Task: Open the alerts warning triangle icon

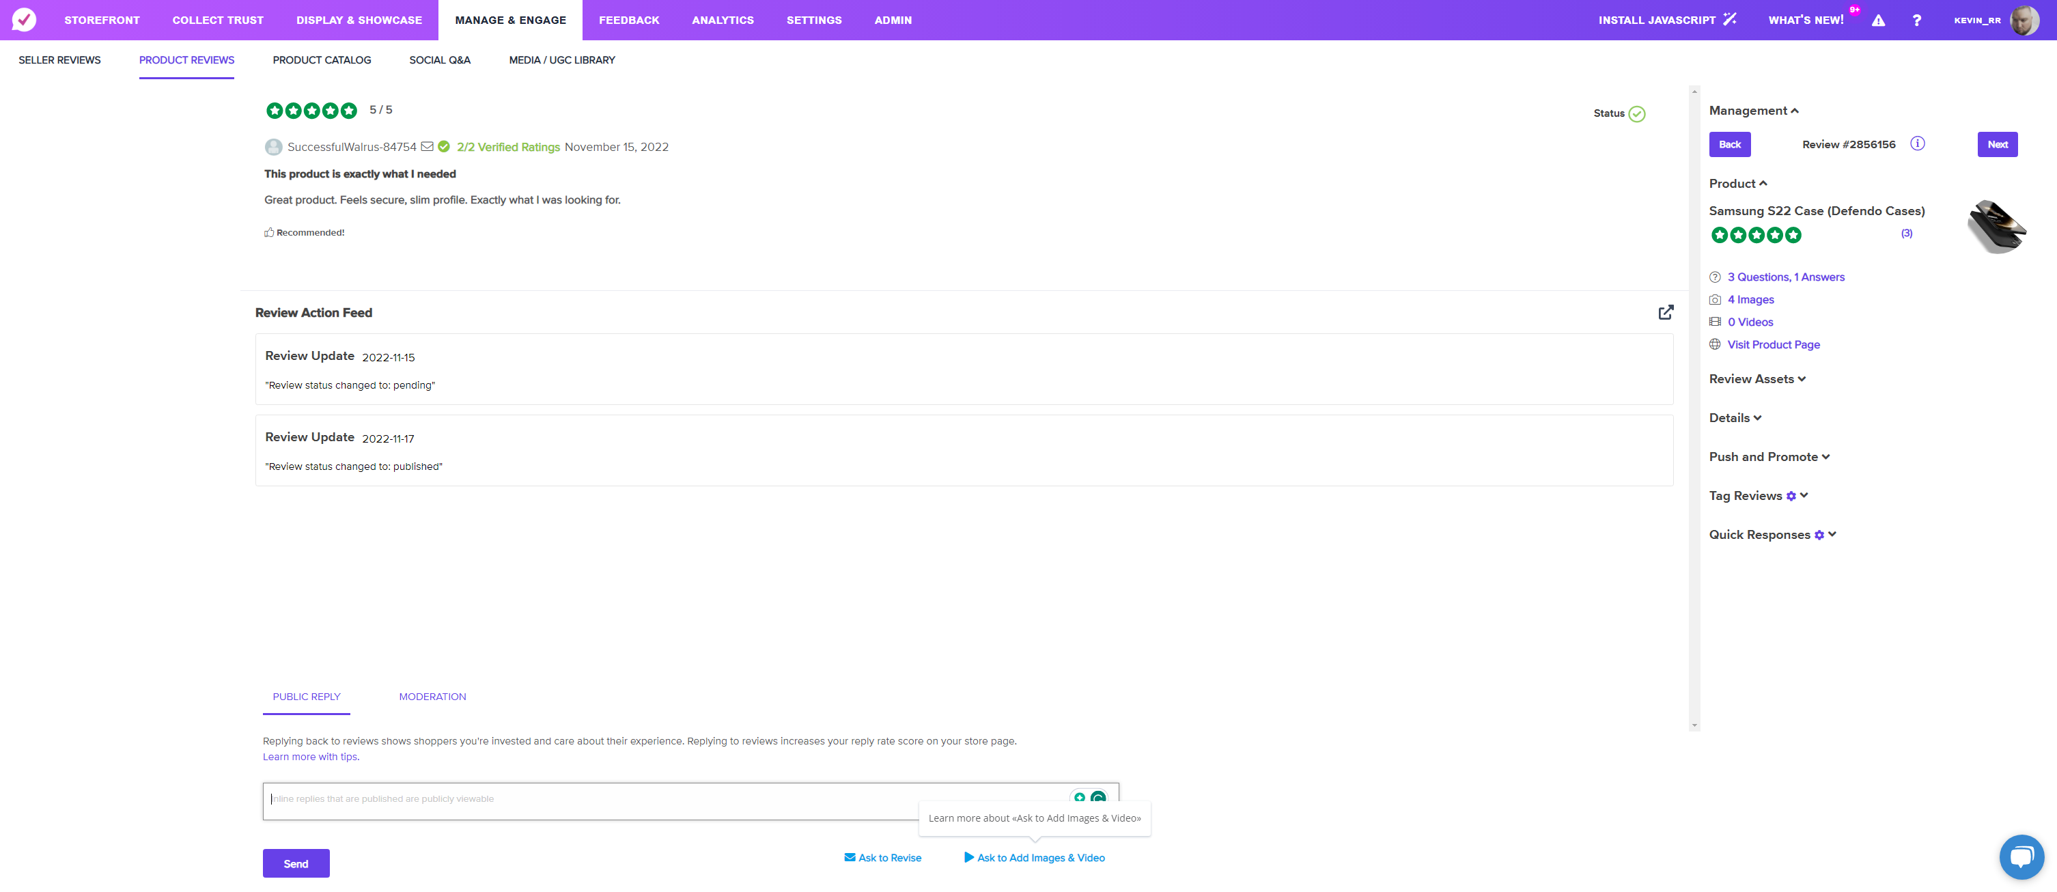Action: tap(1878, 20)
